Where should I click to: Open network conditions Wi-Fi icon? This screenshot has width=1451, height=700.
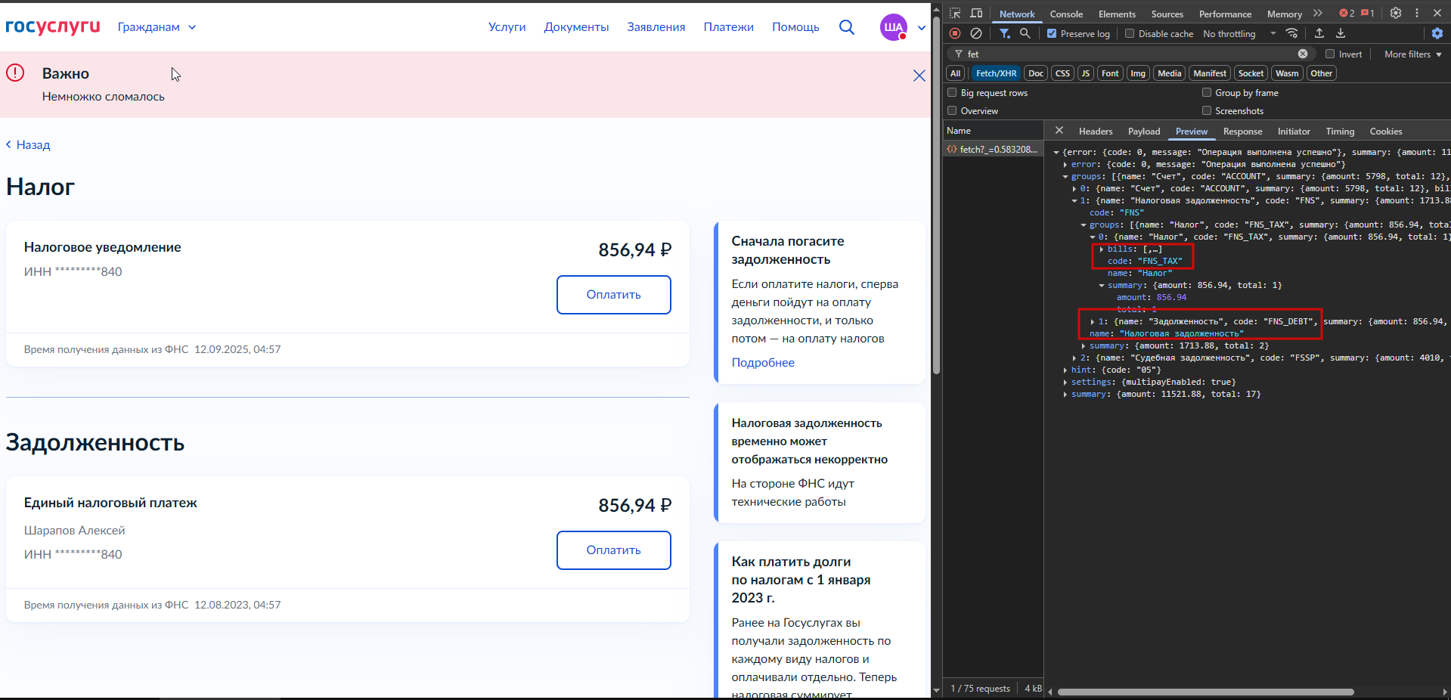point(1291,33)
